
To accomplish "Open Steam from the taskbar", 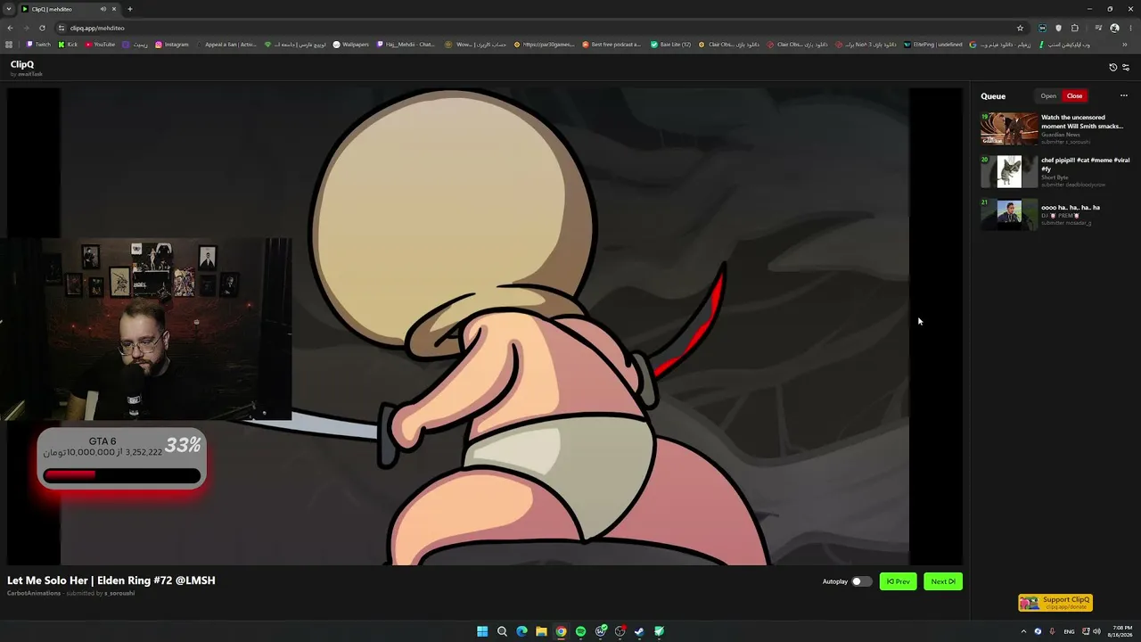I will (639, 631).
